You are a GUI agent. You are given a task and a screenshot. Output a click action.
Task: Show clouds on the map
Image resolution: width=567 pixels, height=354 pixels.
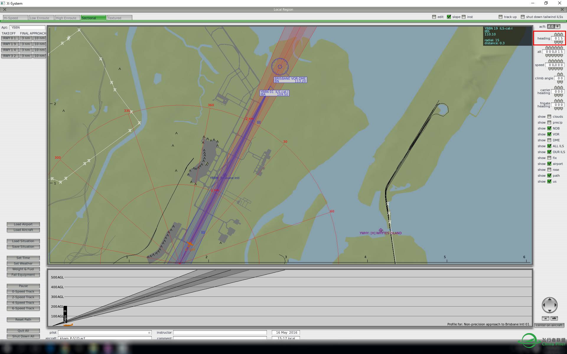pyautogui.click(x=549, y=117)
